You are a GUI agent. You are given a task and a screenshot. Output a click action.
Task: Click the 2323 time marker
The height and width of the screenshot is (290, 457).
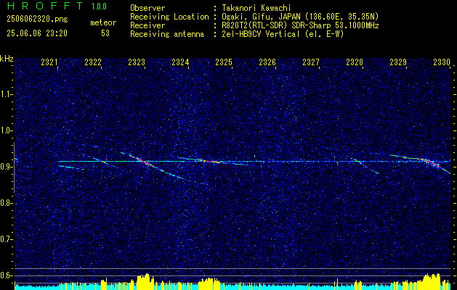coord(137,62)
